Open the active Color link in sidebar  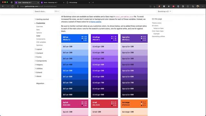pos(38,36)
